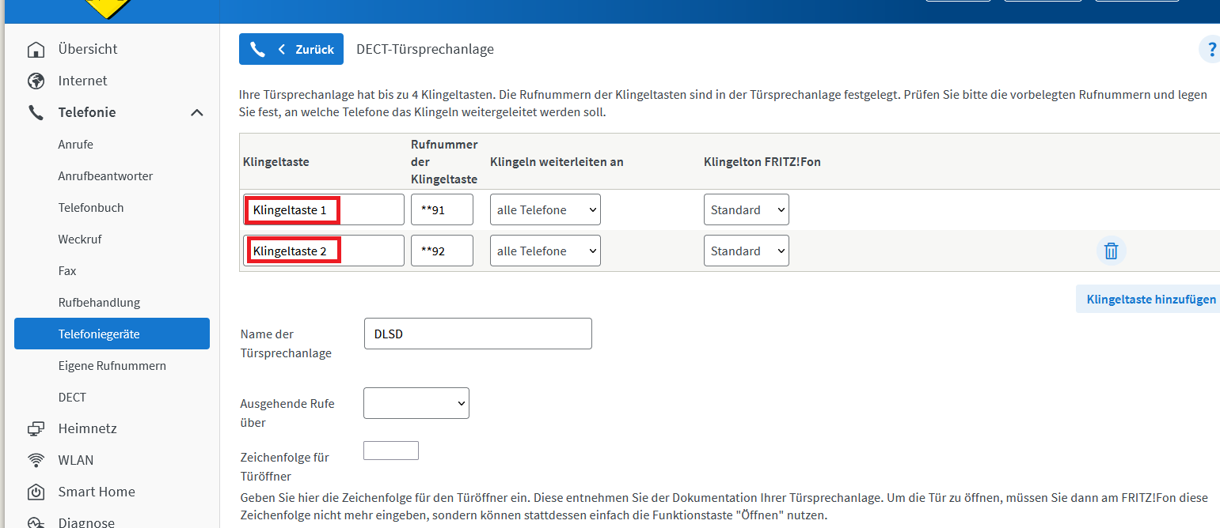Screen dimensions: 1220x528
Task: Click the Übersicht home icon
Action: point(36,50)
